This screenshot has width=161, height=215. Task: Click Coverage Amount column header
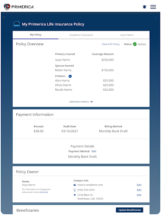103,54
